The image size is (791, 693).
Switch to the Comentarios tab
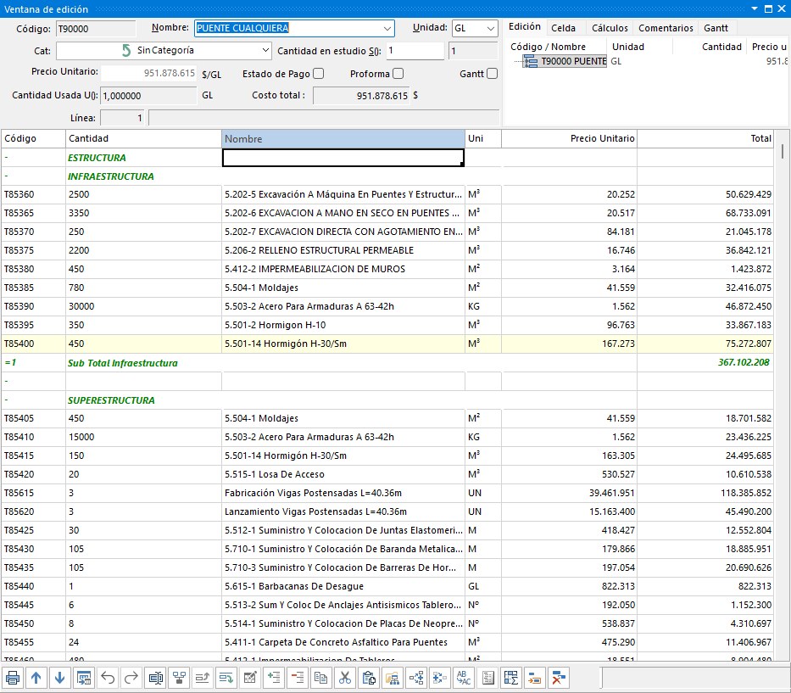click(x=666, y=28)
